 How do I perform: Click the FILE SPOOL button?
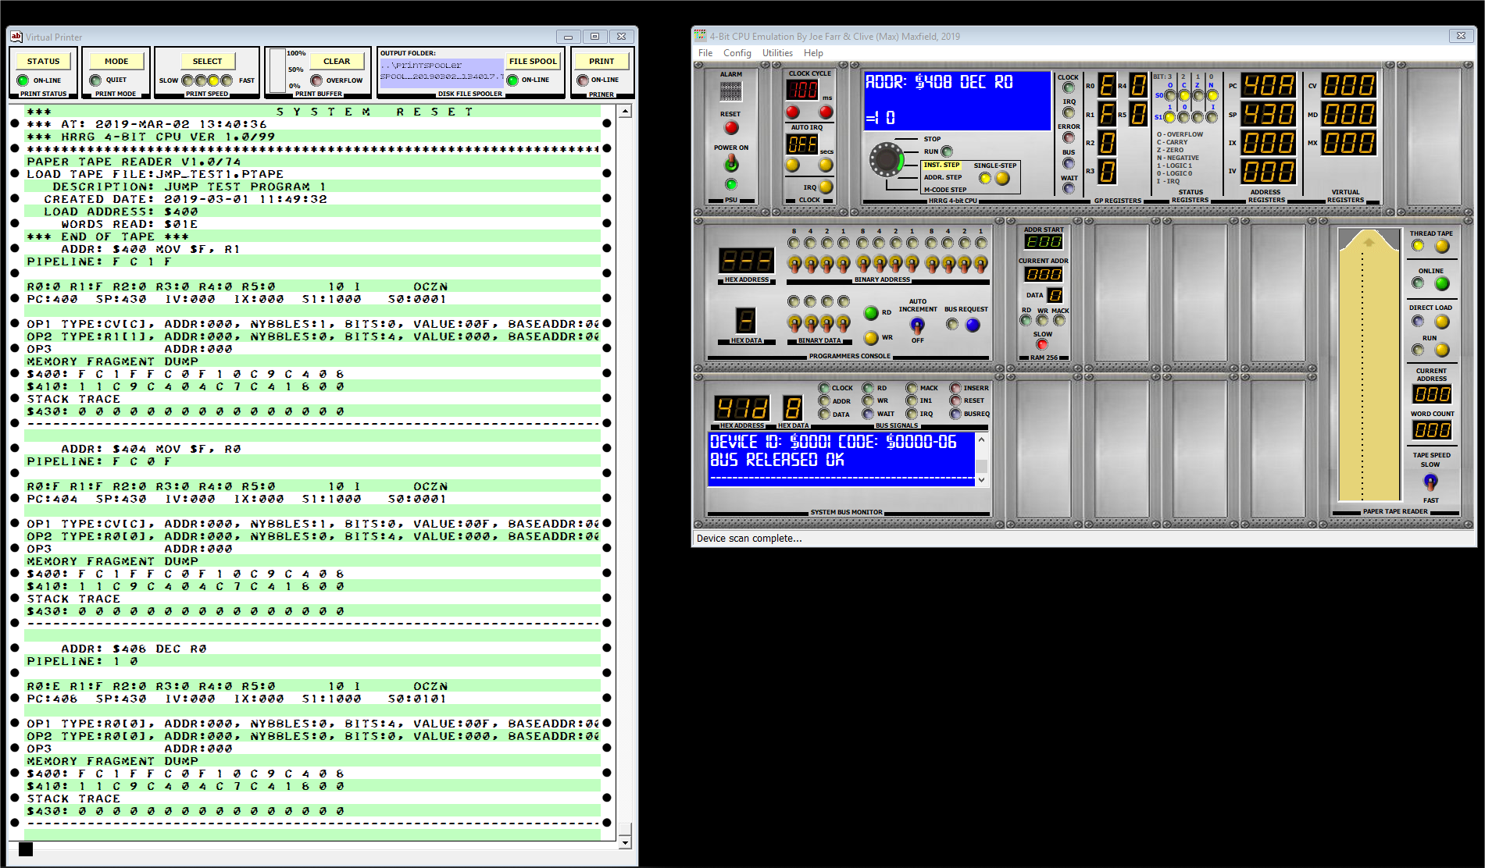[x=534, y=61]
